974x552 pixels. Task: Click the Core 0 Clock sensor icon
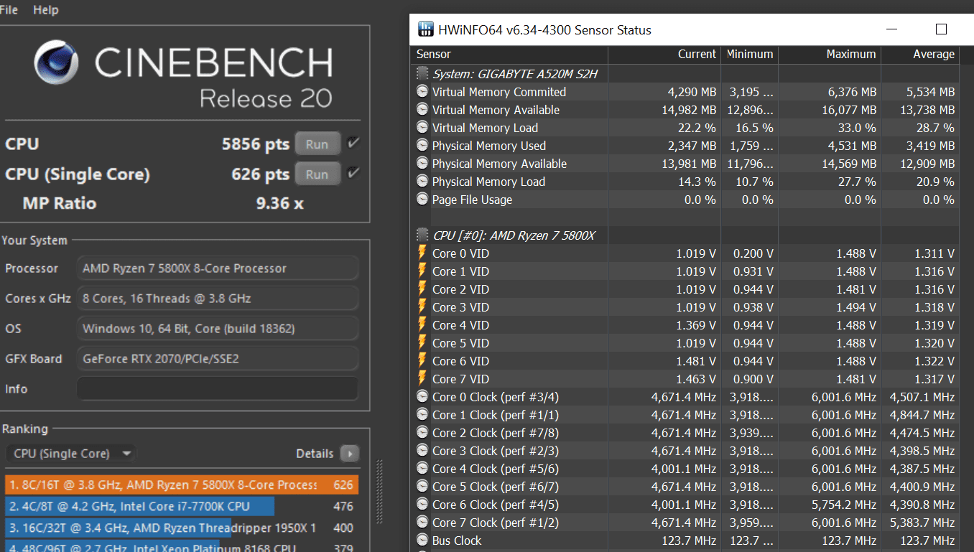[x=422, y=397]
